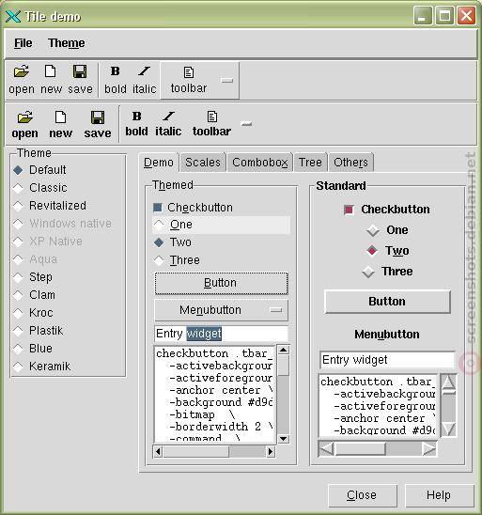Image resolution: width=482 pixels, height=515 pixels.
Task: Toggle the bold B icon in top toolbar
Action: 116,70
